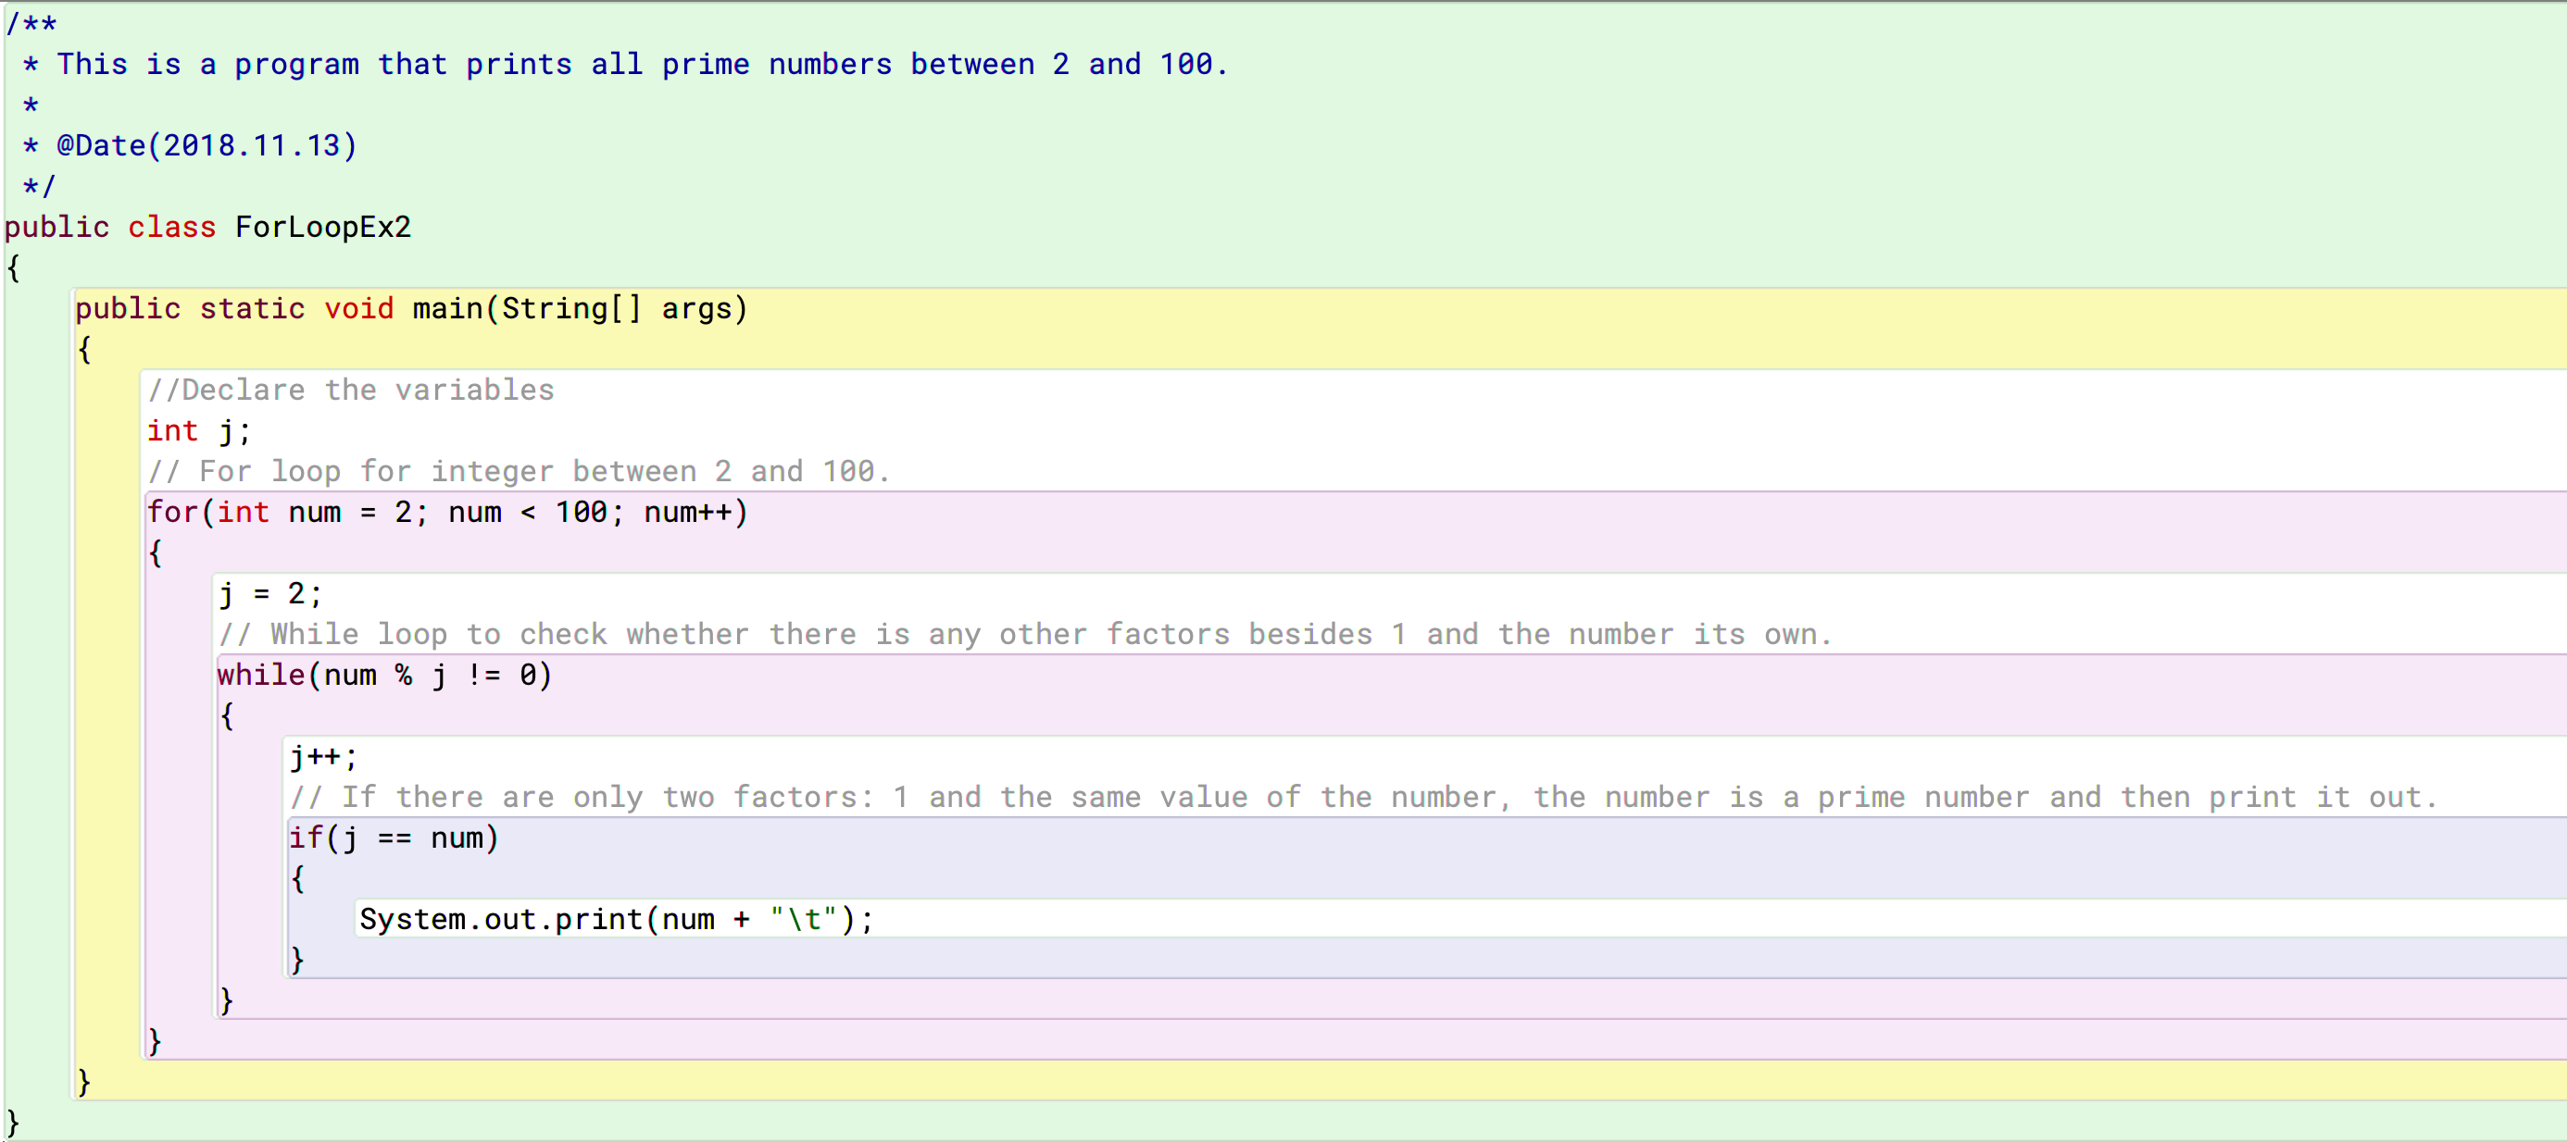The height and width of the screenshot is (1142, 2567).
Task: Click the @Date(2018.11.13) annotation in the comment
Action: click(207, 145)
